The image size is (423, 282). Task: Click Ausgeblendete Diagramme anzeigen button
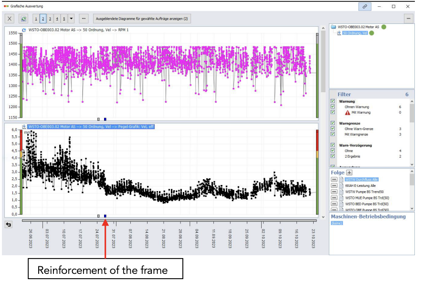(x=142, y=19)
